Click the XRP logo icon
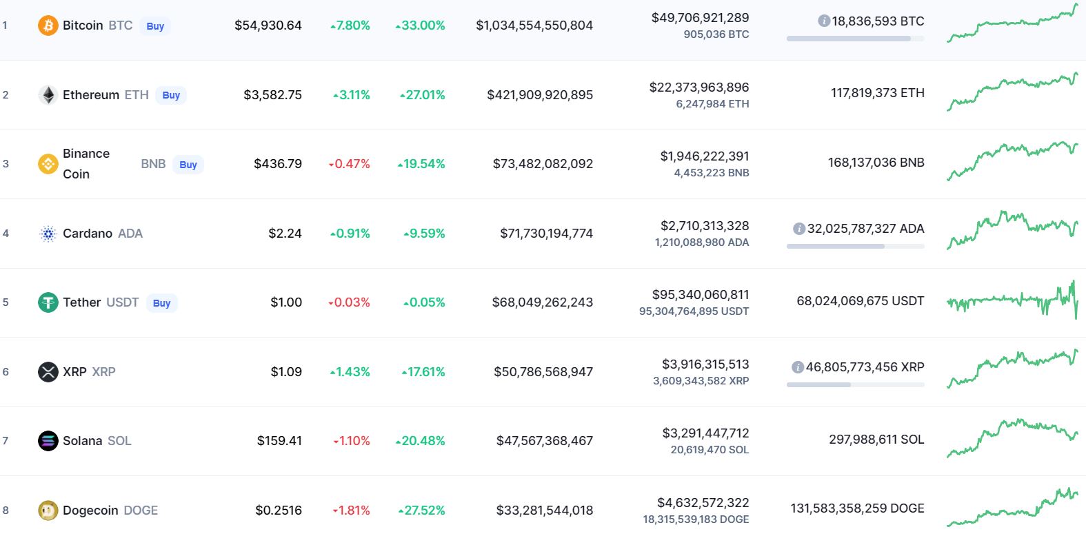This screenshot has width=1086, height=536. (48, 372)
